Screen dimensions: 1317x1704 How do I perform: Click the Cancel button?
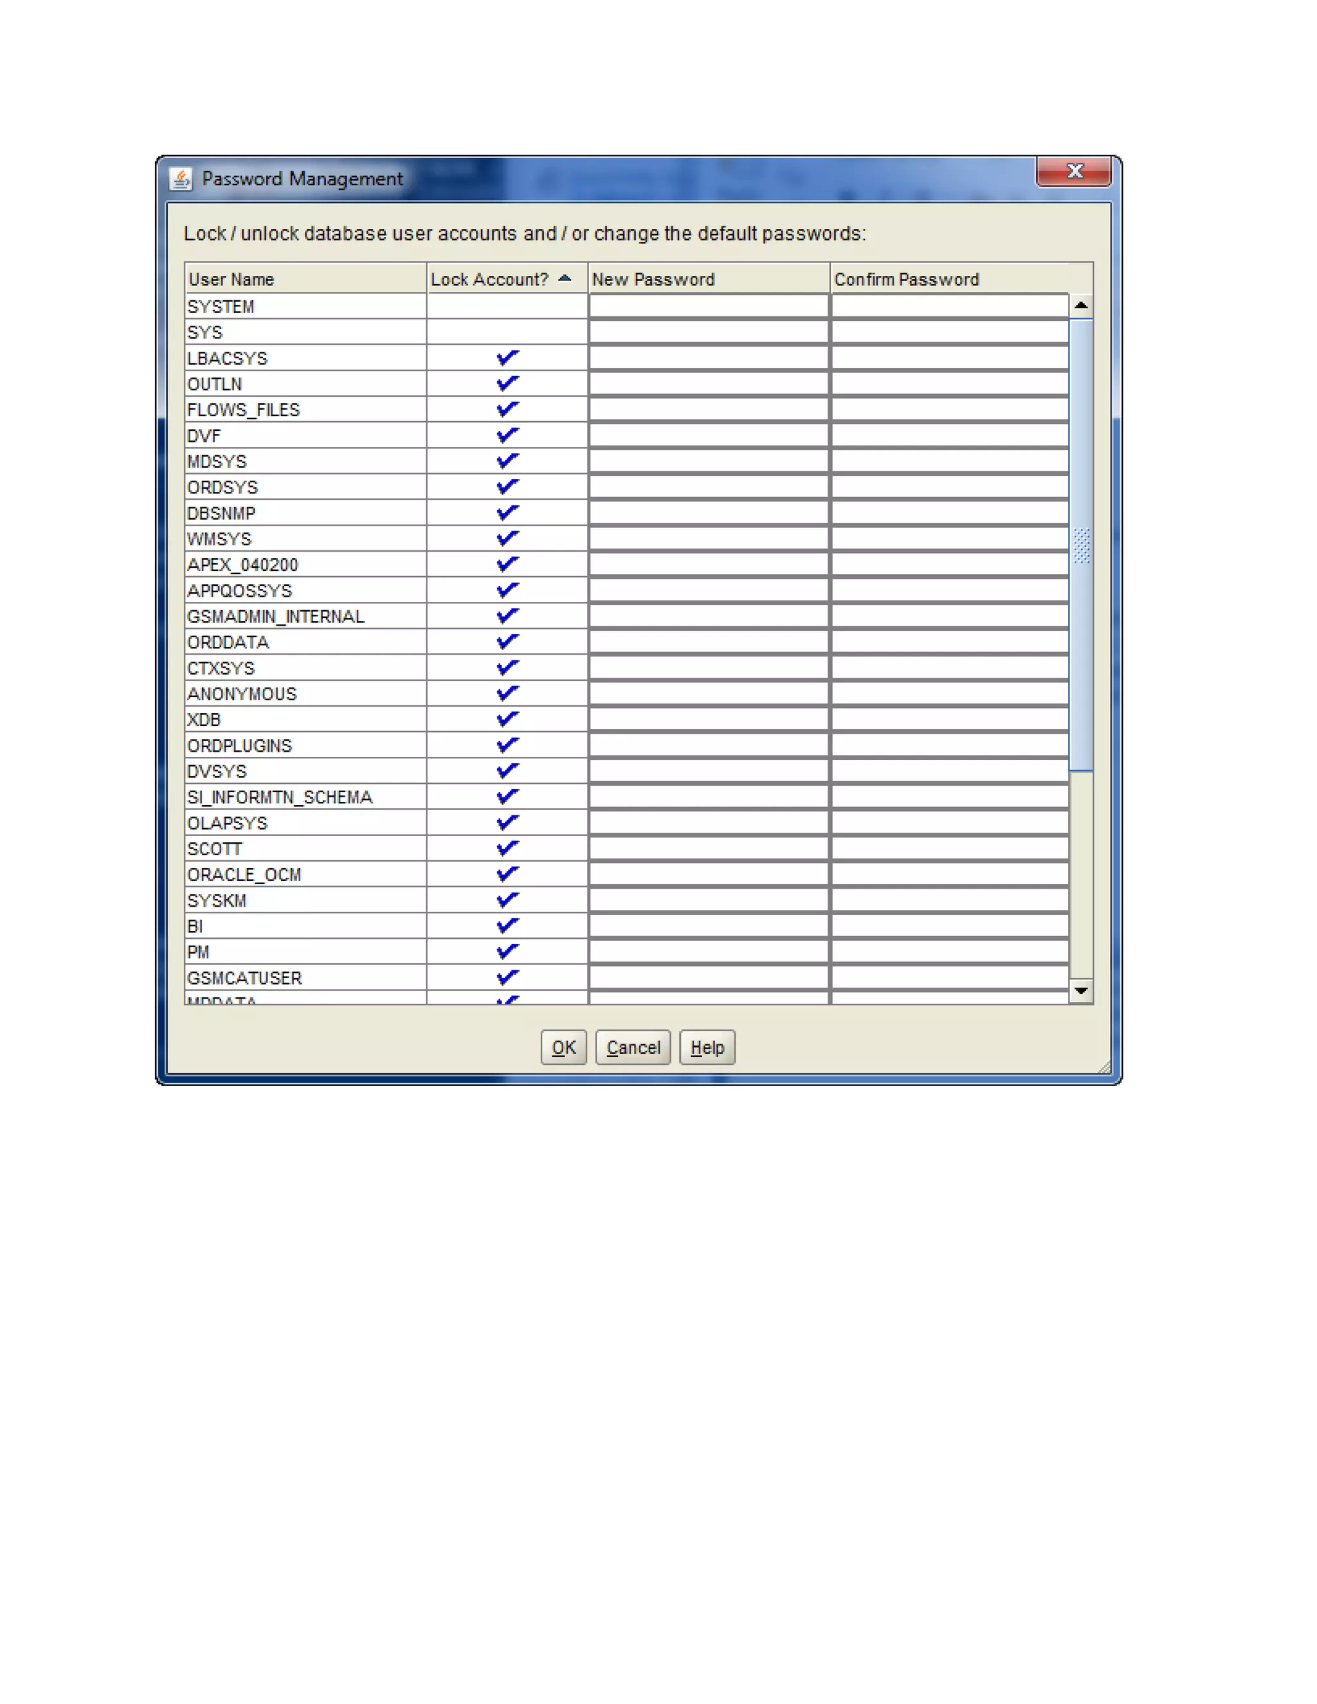click(633, 1047)
